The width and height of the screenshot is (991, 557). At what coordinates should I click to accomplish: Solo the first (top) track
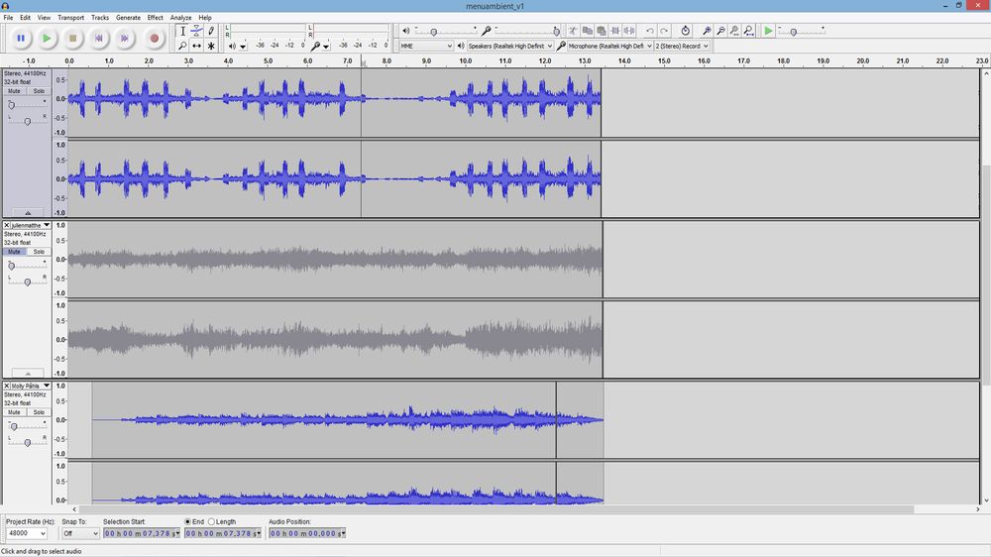(39, 91)
